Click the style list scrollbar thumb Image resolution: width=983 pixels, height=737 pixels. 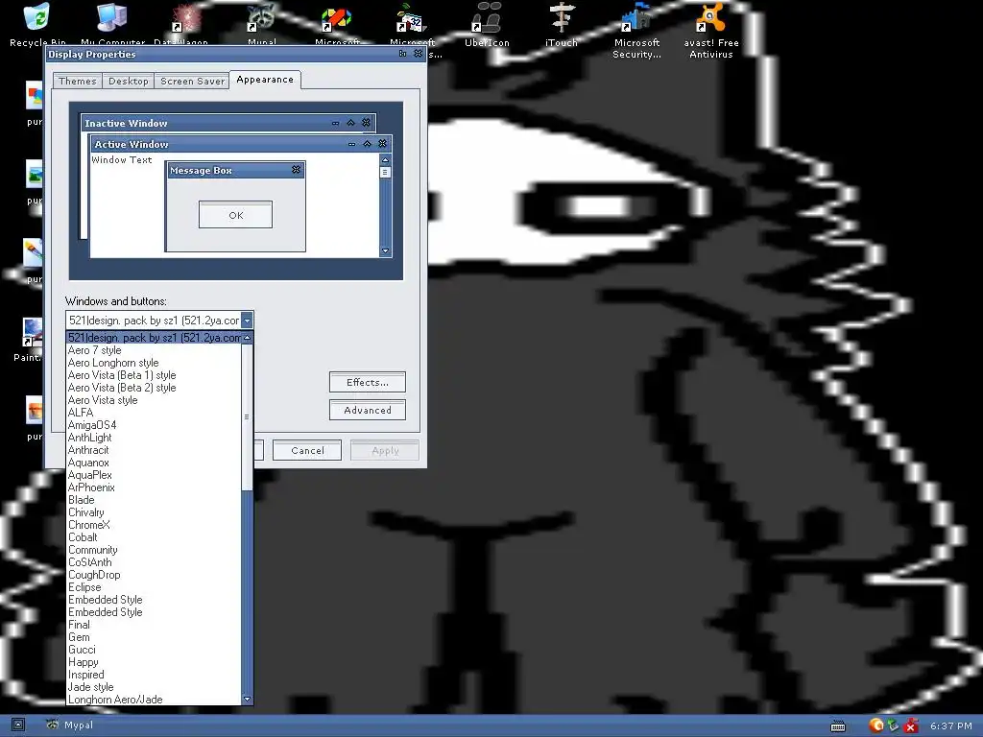247,416
